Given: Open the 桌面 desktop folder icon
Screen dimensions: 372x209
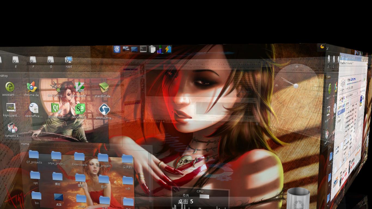Looking at the screenshot, I should coord(59,197).
